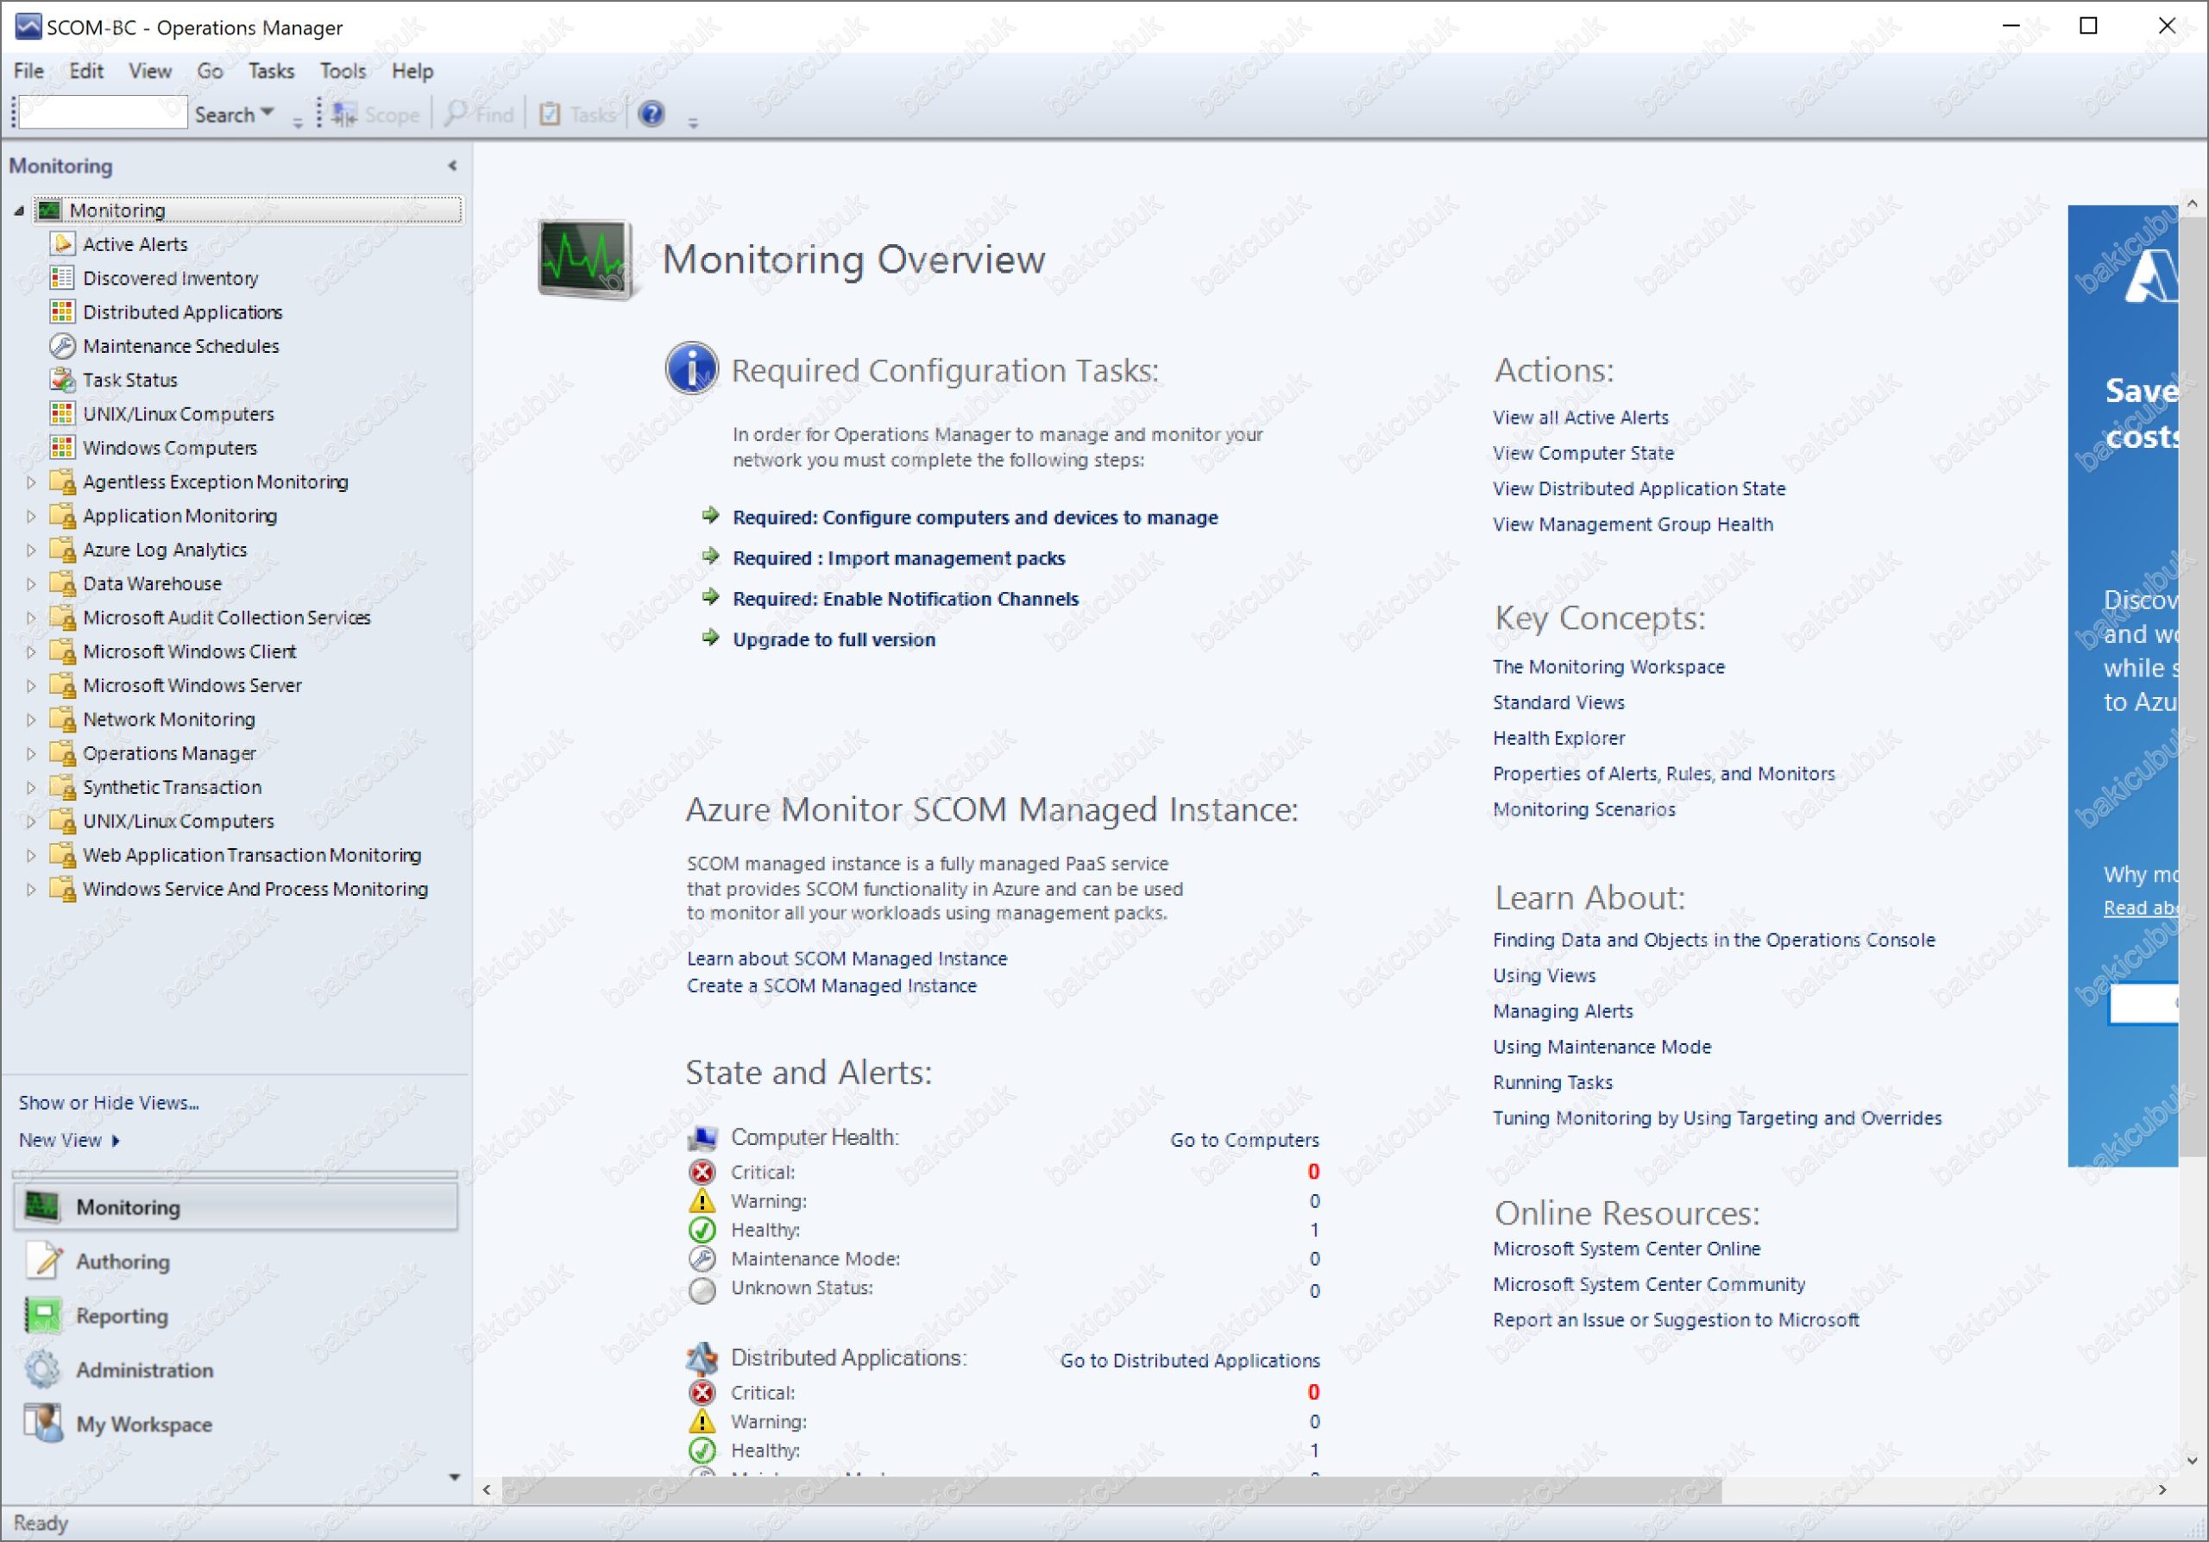This screenshot has height=1542, width=2209.
Task: Open the Search dropdown arrow
Action: click(x=267, y=114)
